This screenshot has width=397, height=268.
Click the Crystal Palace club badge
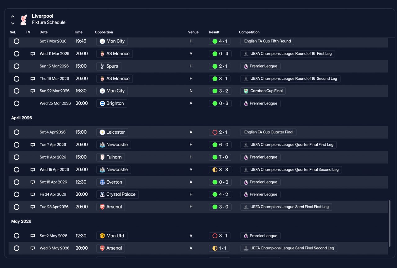click(x=102, y=194)
